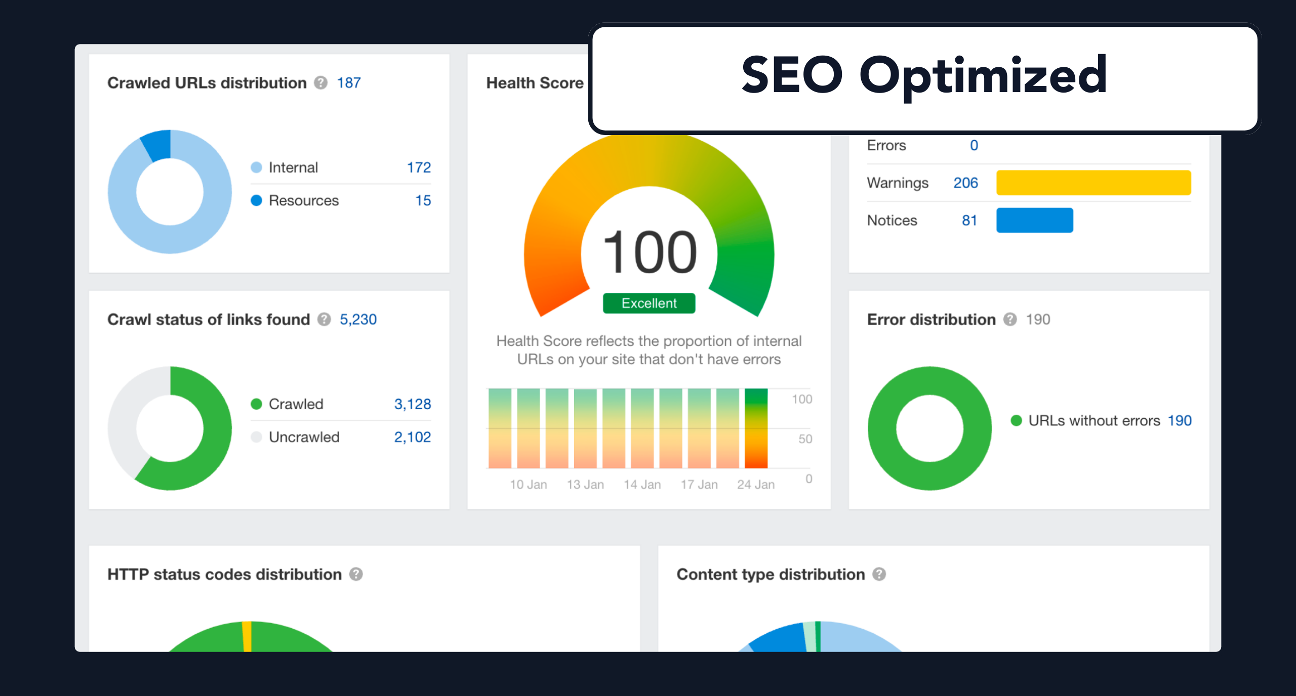Viewport: 1296px width, 696px height.
Task: Click help icon next to HTTP status codes distribution
Action: [356, 574]
